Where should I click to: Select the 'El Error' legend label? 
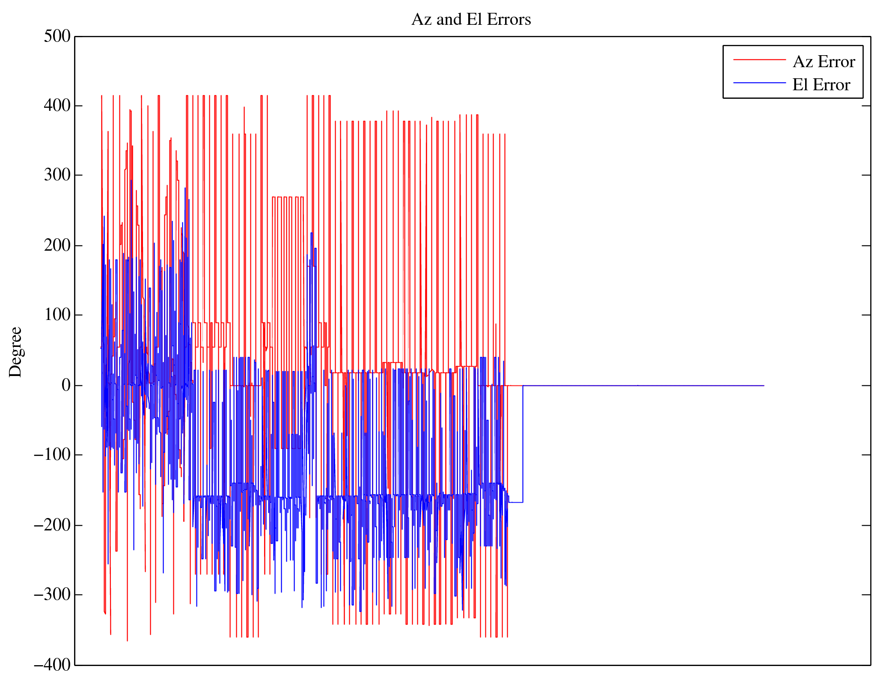[821, 85]
